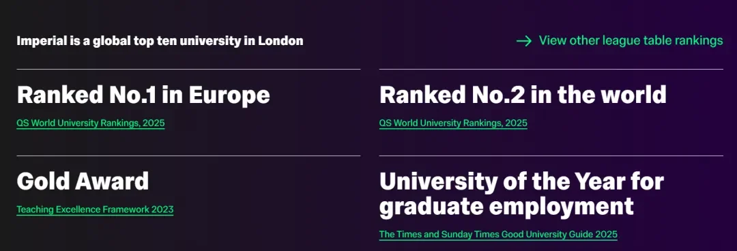Click the word Europe in the ranking heading

coord(229,95)
